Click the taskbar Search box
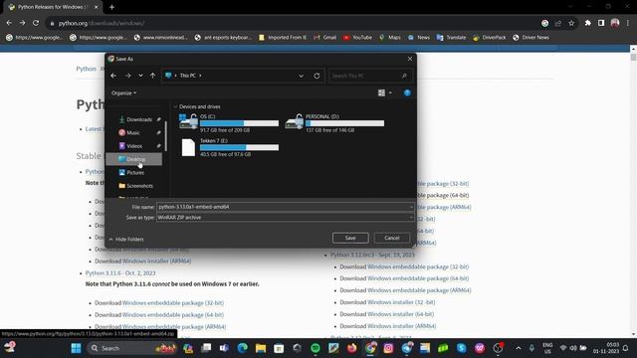The image size is (637, 358). [x=132, y=348]
